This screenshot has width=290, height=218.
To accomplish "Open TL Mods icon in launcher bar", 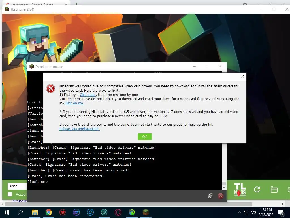I will (240, 189).
